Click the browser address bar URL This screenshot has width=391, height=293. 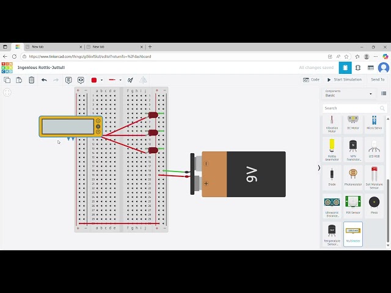[90, 57]
